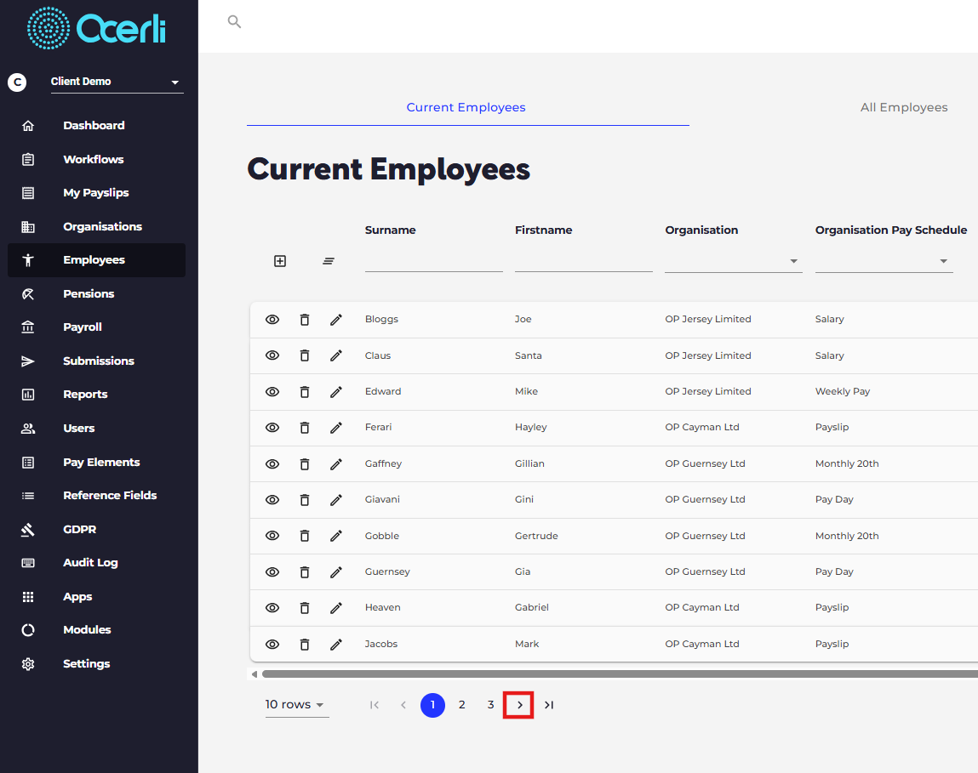The image size is (978, 773).
Task: Click the search magnifier icon
Action: (234, 22)
